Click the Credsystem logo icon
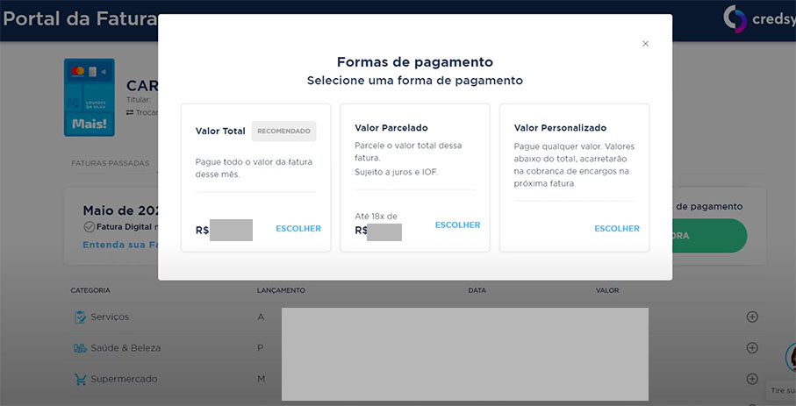 tap(735, 19)
